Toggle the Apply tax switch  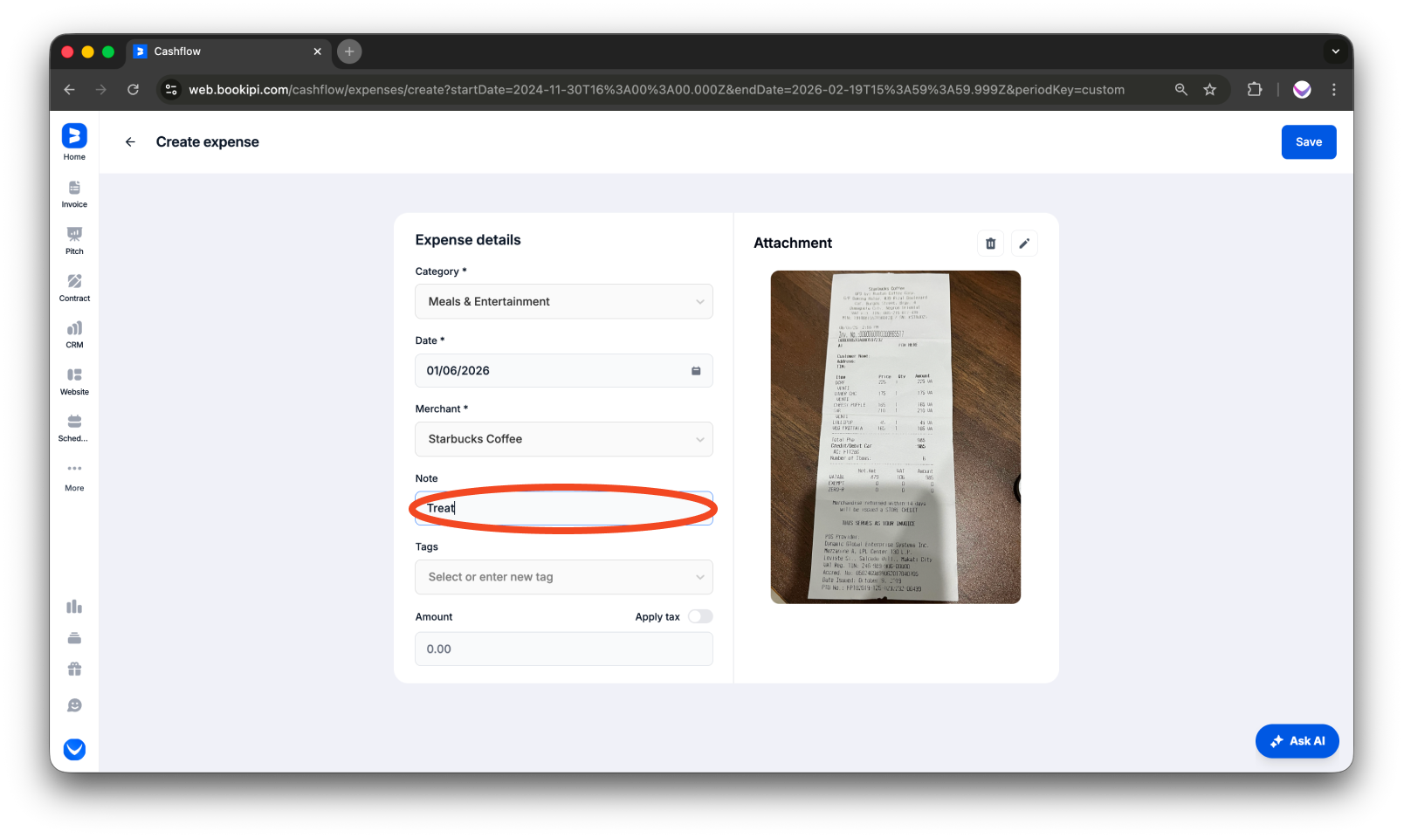coord(700,617)
